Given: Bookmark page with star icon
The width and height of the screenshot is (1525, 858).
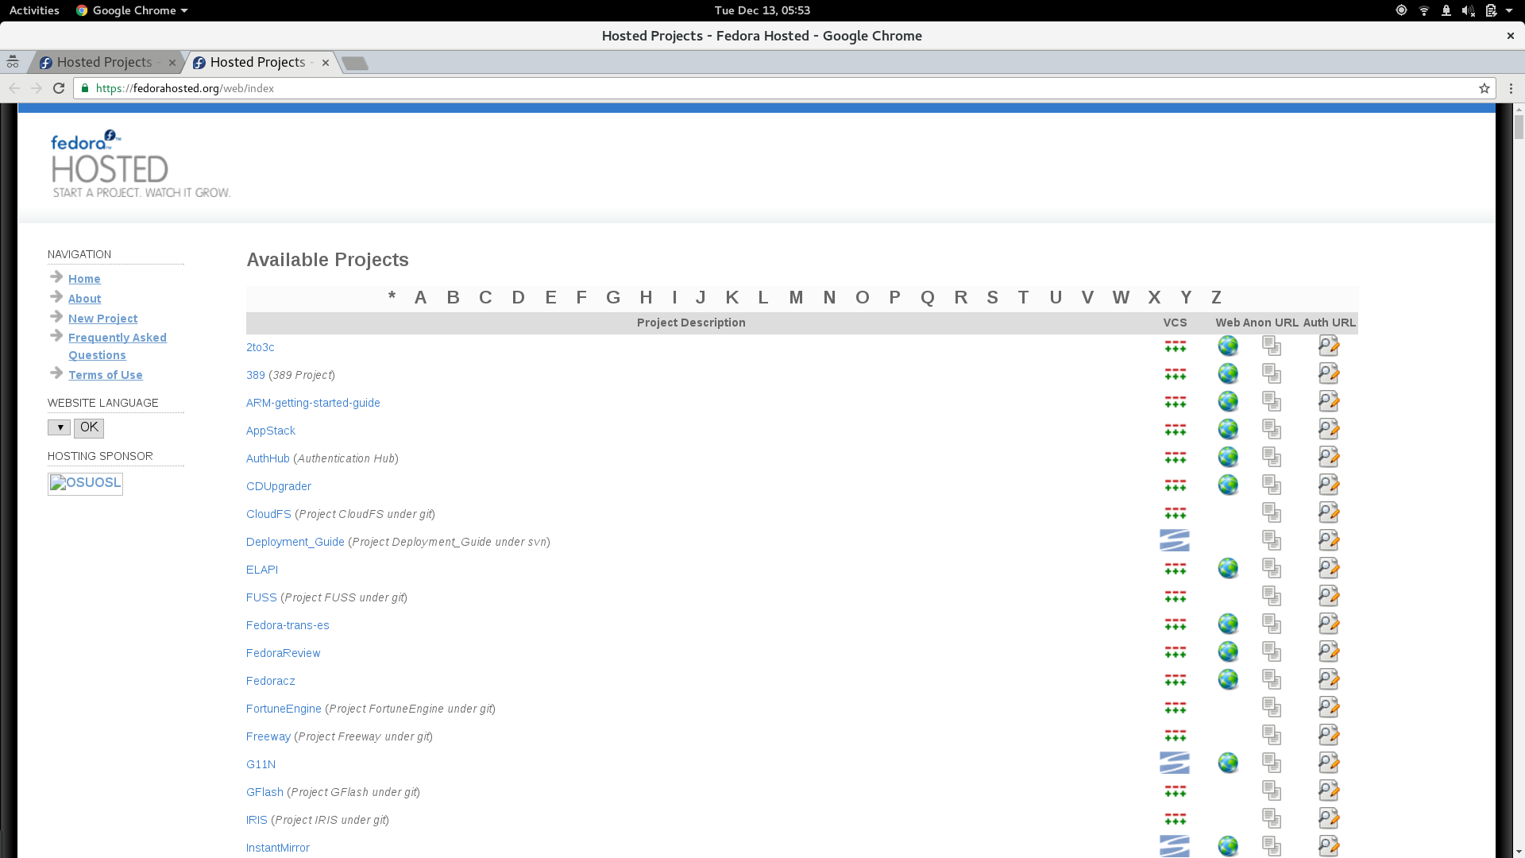Looking at the screenshot, I should click(1484, 88).
